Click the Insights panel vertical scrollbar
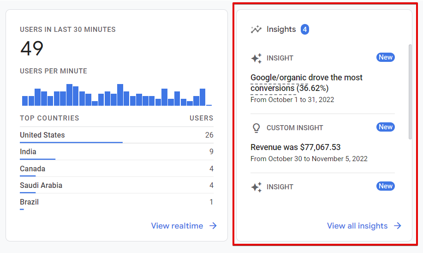The height and width of the screenshot is (253, 423). [410, 91]
